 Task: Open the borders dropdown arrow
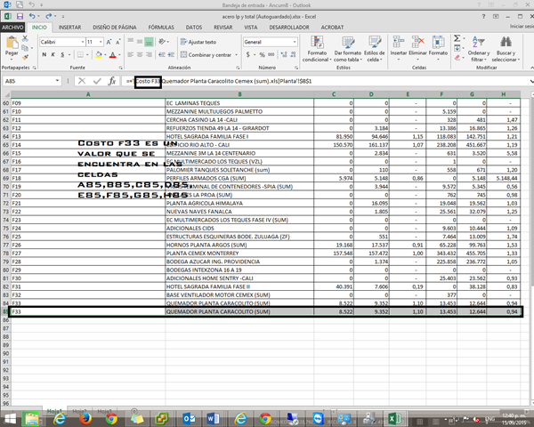pyautogui.click(x=87, y=54)
